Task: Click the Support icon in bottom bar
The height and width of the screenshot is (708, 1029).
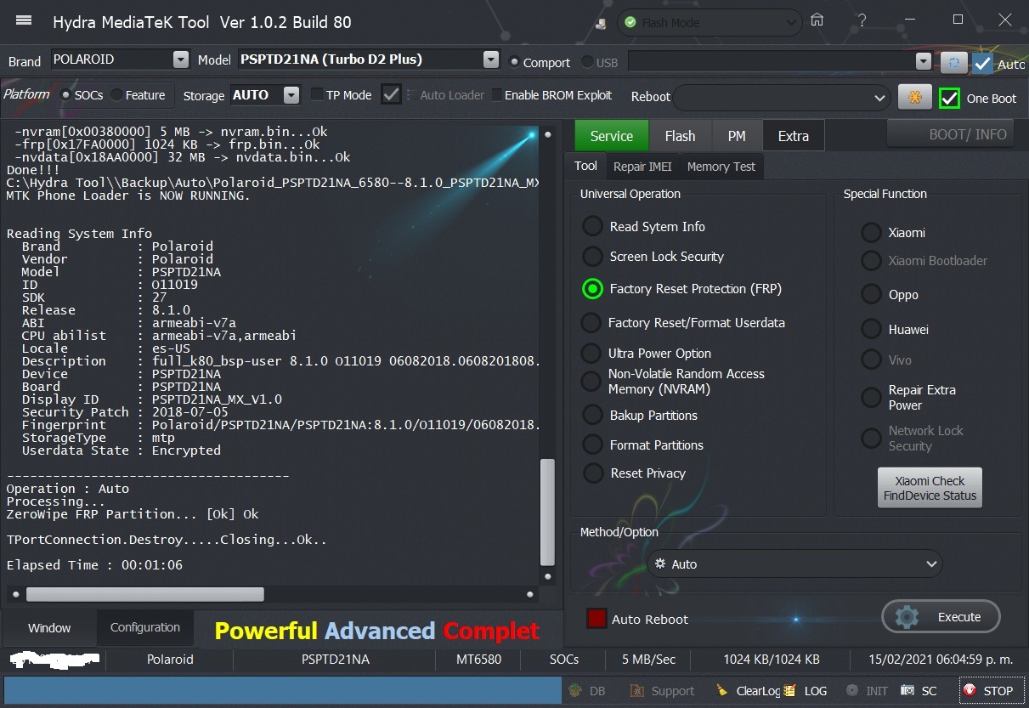Action: (x=637, y=691)
